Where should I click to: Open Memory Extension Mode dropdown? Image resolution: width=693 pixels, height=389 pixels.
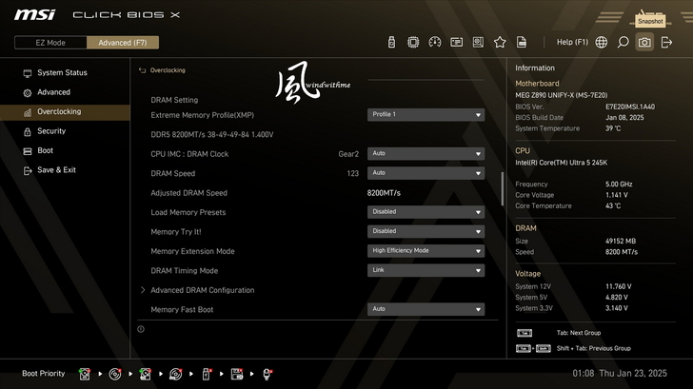(426, 251)
